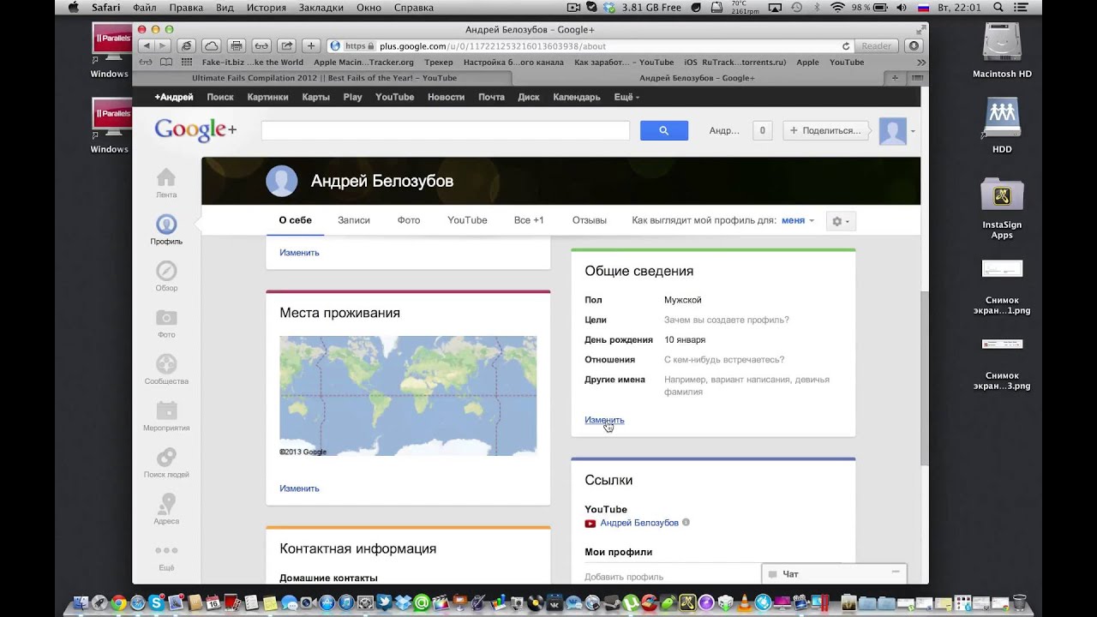1097x617 pixels.
Task: Show more sidebar items via Ещё dots
Action: click(166, 550)
